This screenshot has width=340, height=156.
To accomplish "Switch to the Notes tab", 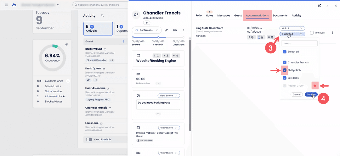I will (209, 16).
